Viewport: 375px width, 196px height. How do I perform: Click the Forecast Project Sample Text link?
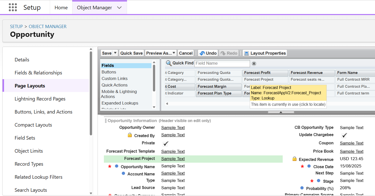pyautogui.click(x=173, y=159)
